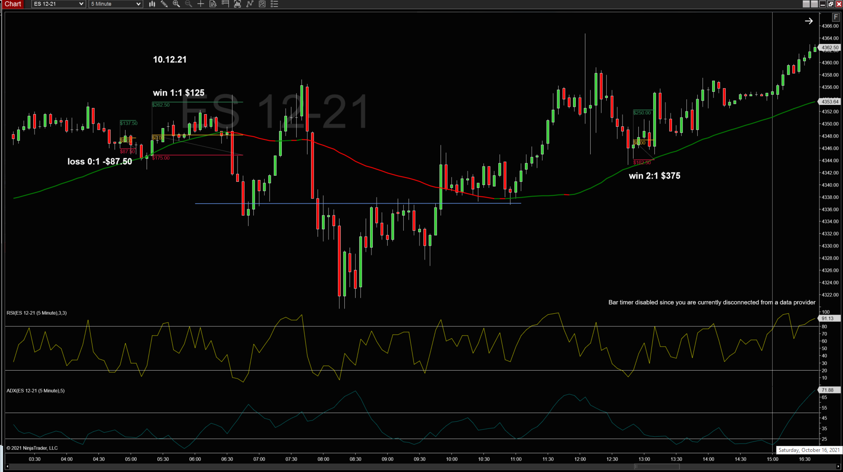Click the 71.88 ADX value marker
Screen dimensions: 843x472
pyautogui.click(x=829, y=390)
